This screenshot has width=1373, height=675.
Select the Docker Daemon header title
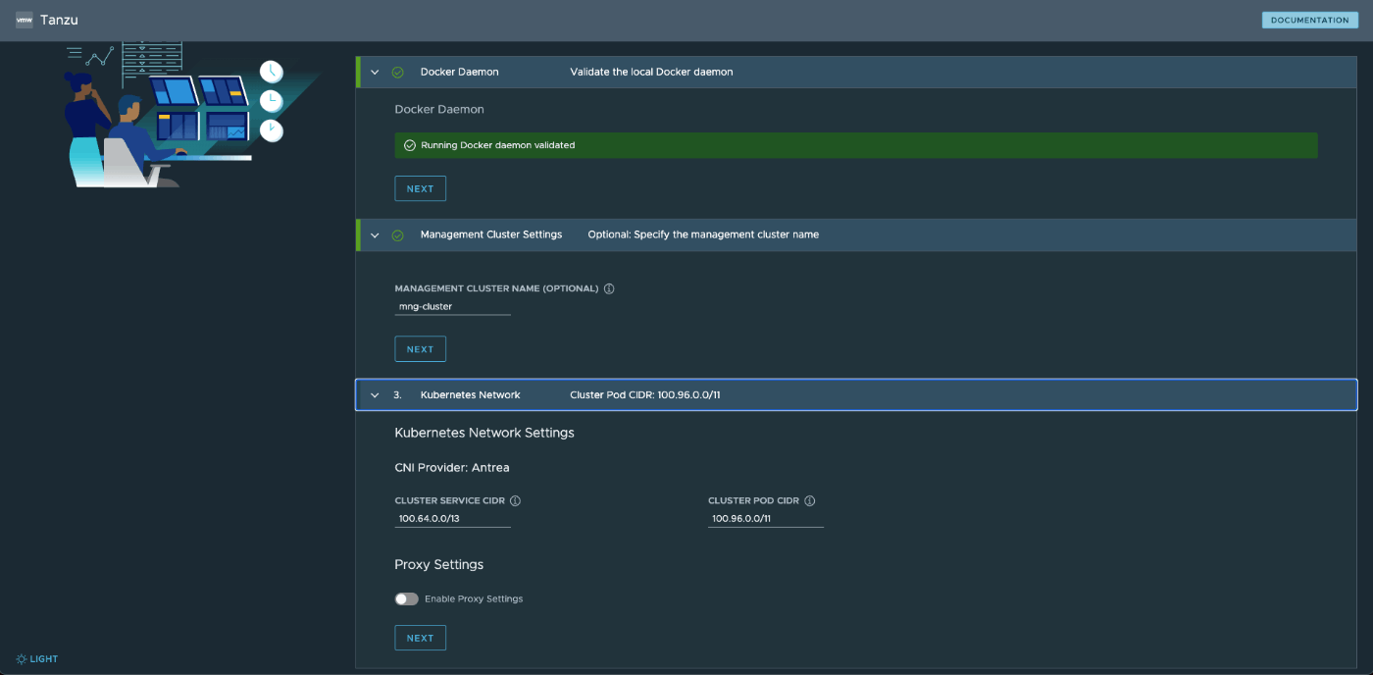(459, 72)
